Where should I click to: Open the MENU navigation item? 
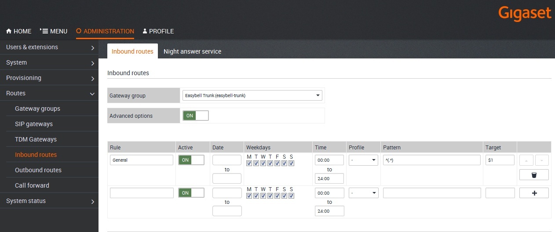pyautogui.click(x=54, y=31)
